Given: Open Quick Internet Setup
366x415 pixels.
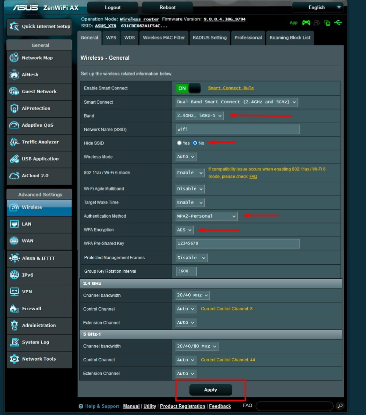Looking at the screenshot, I should 39,27.
